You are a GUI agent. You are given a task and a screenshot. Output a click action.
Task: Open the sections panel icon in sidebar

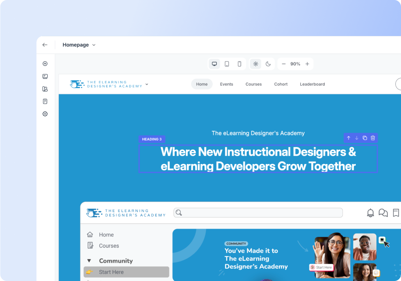tap(45, 76)
